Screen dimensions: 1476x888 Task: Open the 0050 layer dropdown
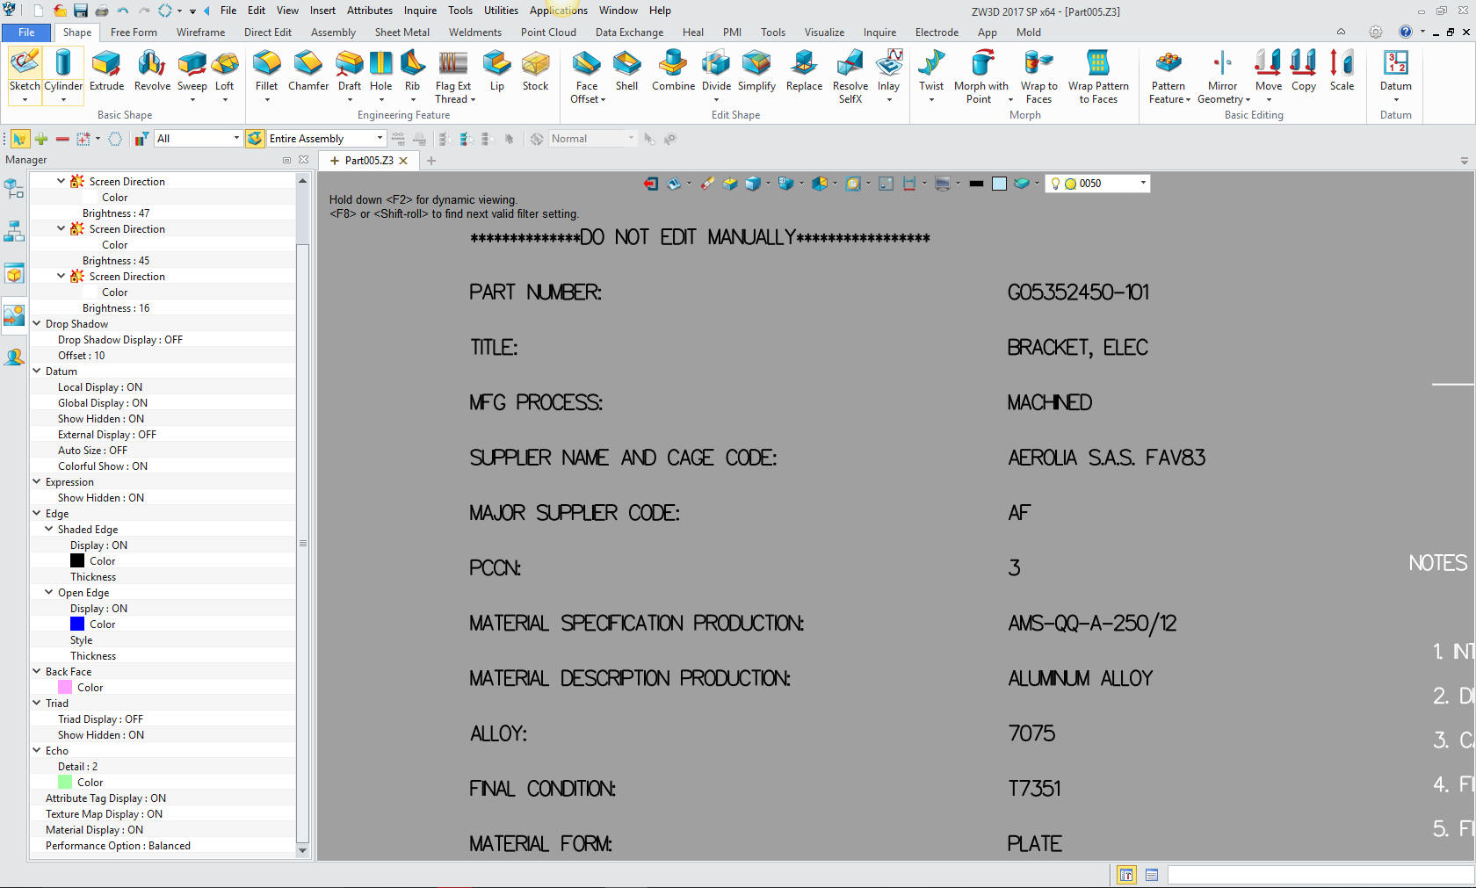1143,184
